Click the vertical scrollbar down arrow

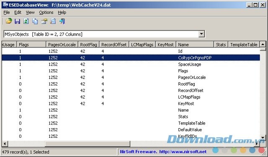[263, 137]
